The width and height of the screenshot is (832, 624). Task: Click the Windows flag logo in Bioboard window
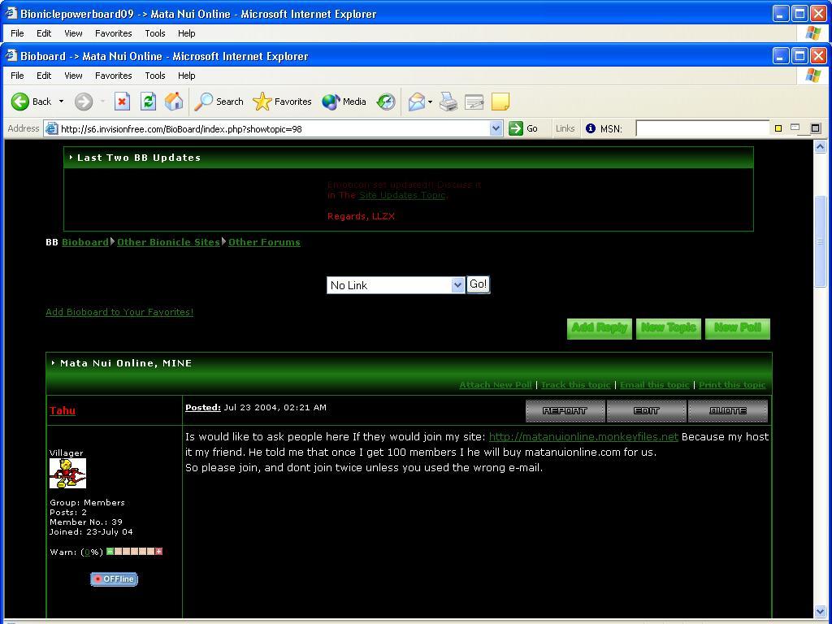click(812, 76)
